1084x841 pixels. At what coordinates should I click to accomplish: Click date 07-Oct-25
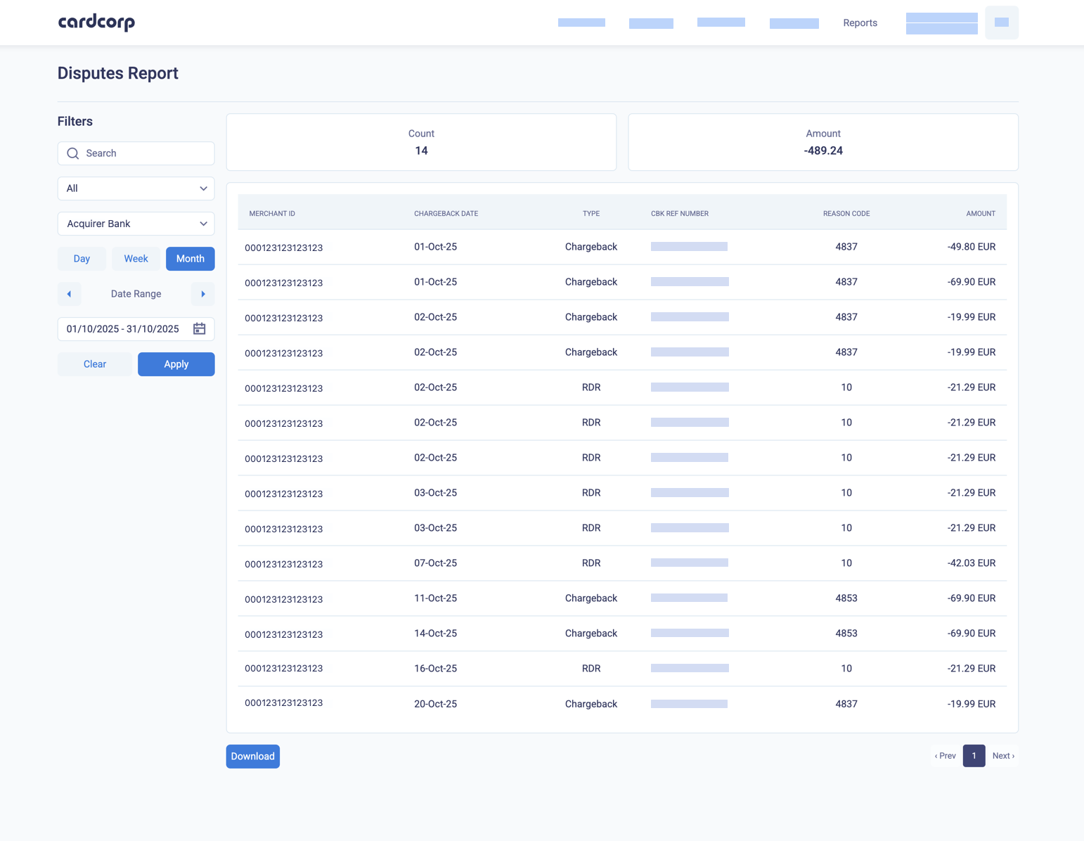tap(436, 563)
